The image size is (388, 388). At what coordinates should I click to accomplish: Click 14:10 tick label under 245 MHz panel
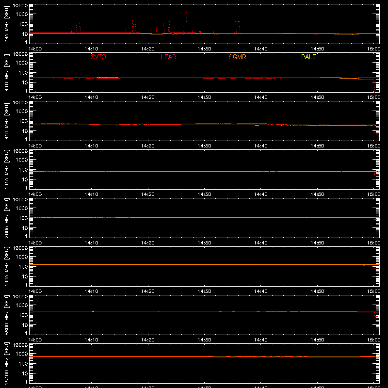91,49
